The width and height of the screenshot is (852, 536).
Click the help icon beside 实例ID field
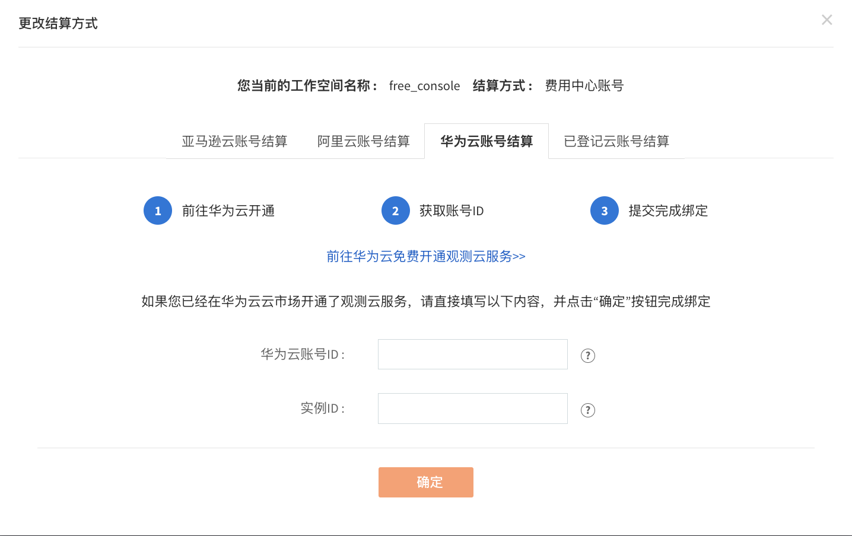588,410
